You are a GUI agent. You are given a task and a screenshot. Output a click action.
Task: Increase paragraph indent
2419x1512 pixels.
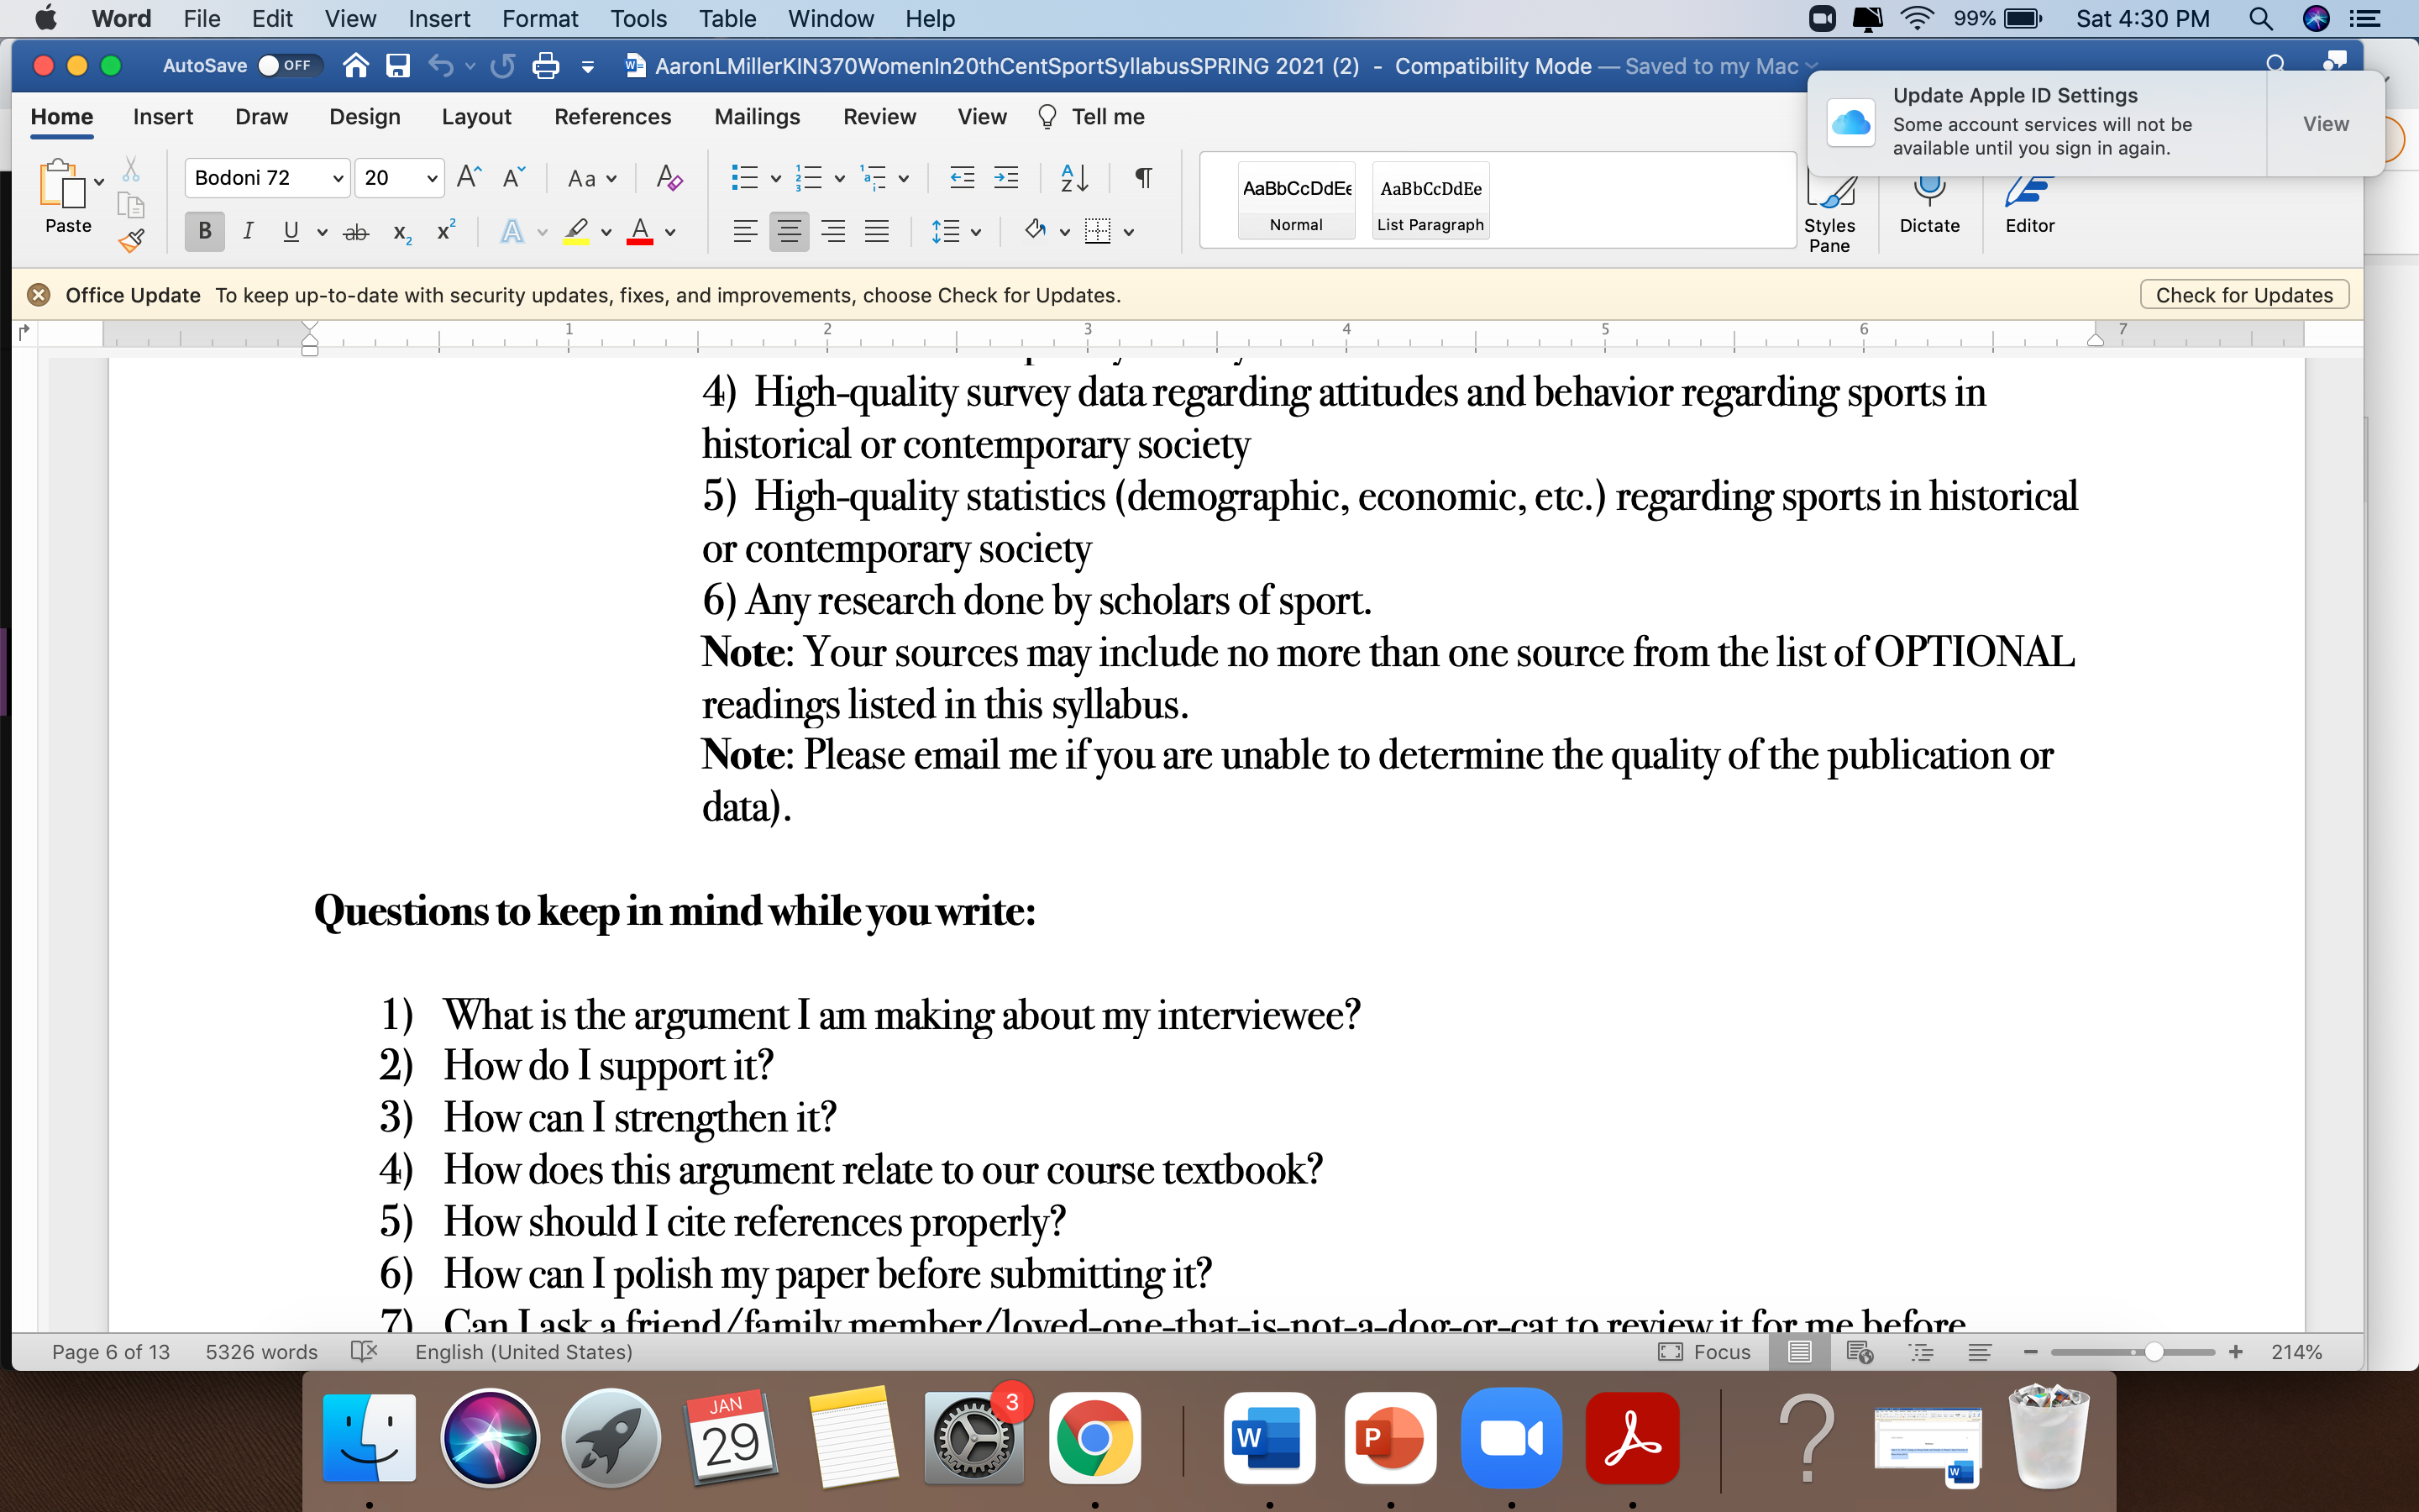(x=1006, y=178)
